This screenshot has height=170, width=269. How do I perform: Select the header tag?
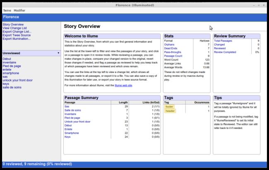pyautogui.click(x=170, y=111)
